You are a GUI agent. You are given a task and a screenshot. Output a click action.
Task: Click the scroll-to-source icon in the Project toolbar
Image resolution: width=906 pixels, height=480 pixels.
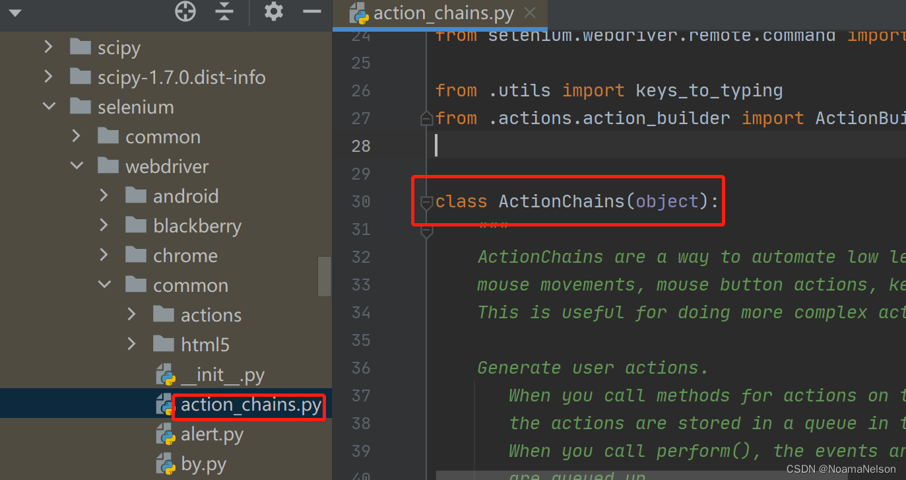click(x=224, y=11)
